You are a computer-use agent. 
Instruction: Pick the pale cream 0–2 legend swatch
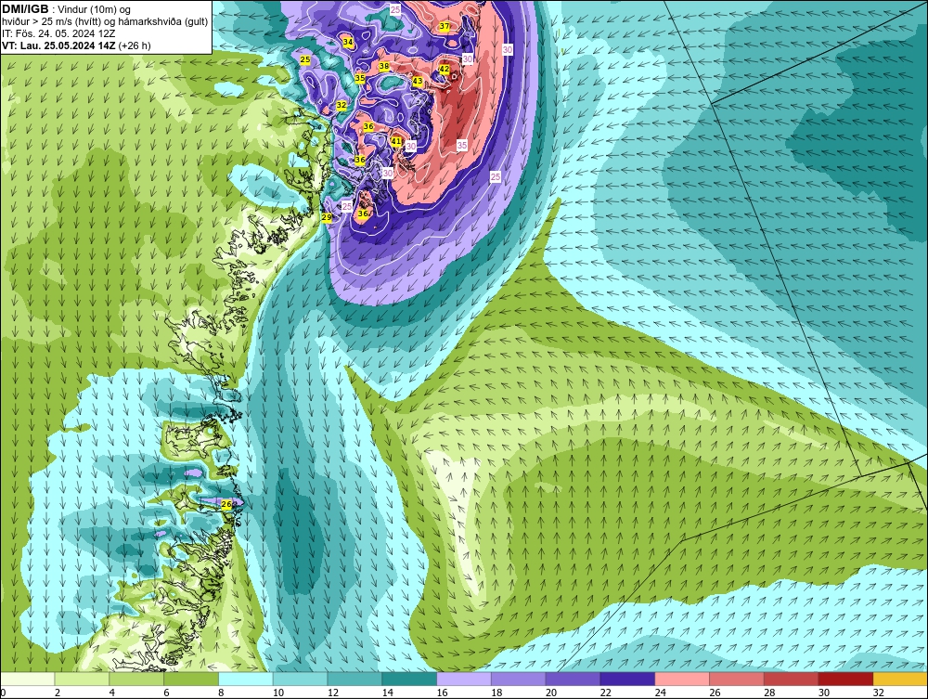tap(27, 679)
